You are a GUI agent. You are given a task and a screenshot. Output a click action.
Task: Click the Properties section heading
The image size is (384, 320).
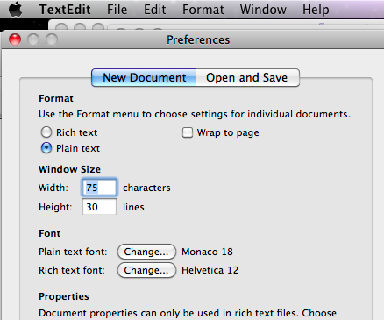point(64,296)
